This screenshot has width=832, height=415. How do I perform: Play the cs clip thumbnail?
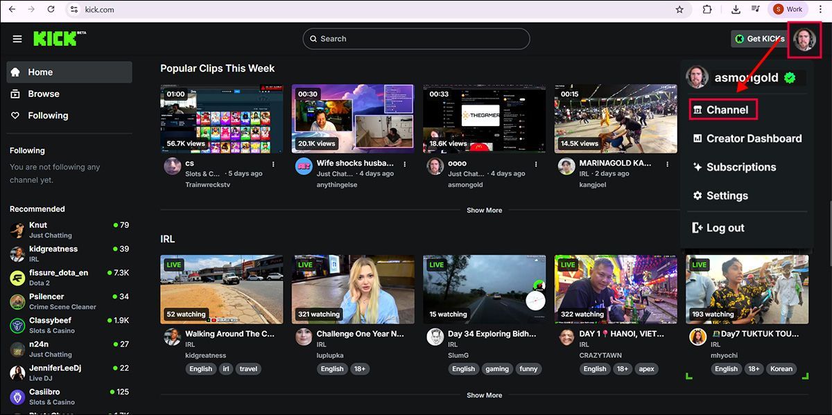pos(221,118)
